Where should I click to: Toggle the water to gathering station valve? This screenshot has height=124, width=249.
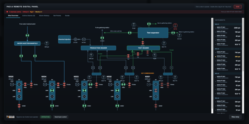173,33
